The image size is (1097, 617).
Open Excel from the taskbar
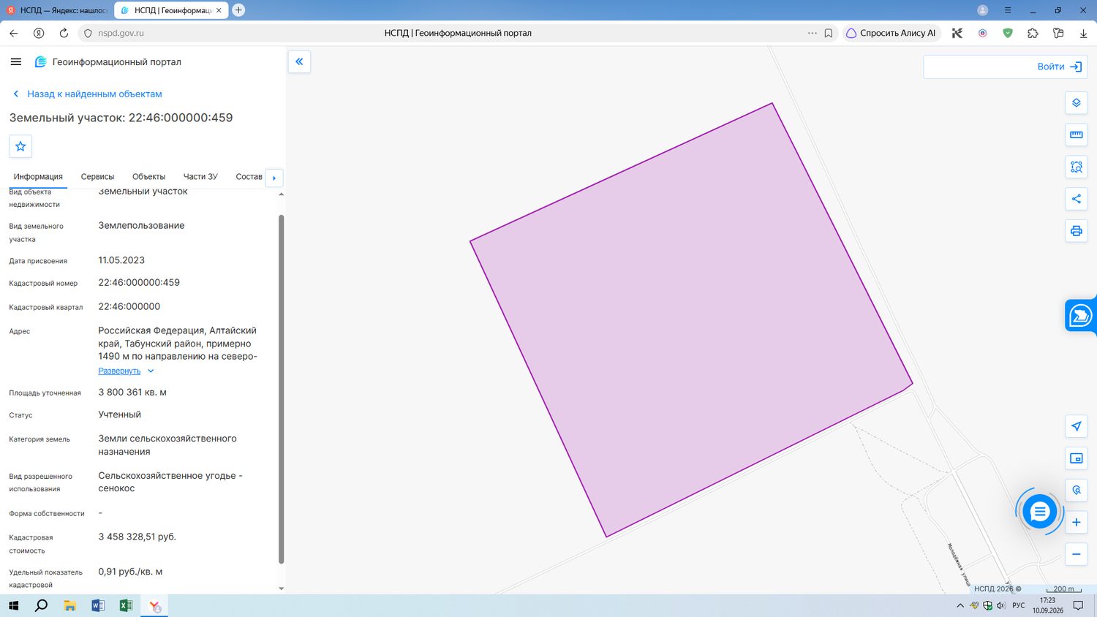coord(126,605)
